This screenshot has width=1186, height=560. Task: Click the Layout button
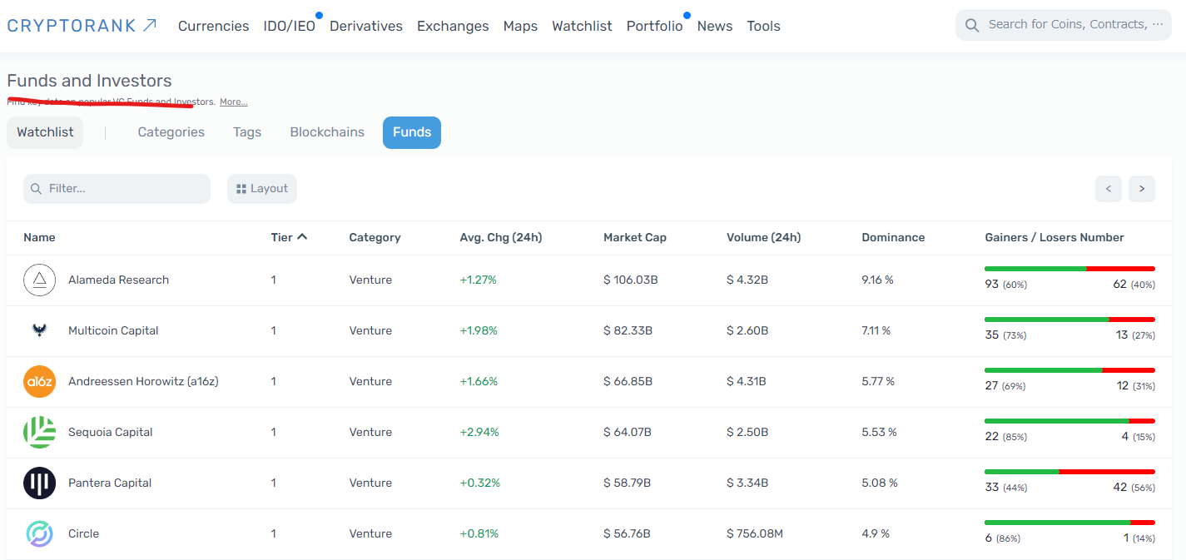coord(262,189)
